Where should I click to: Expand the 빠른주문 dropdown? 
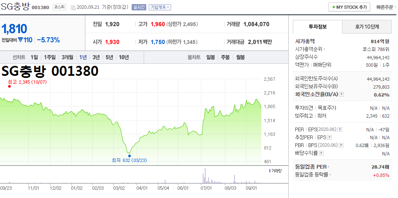click(x=387, y=7)
